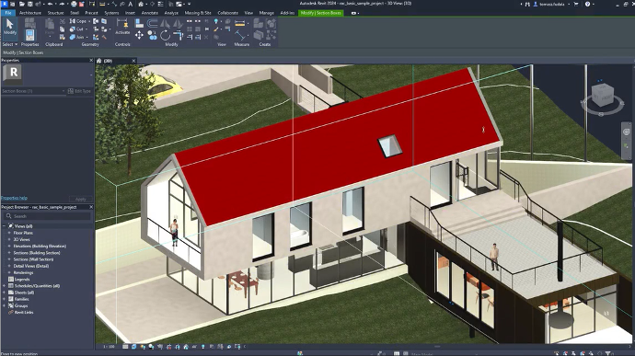Toggle the visual style control in the view bar

(134, 347)
